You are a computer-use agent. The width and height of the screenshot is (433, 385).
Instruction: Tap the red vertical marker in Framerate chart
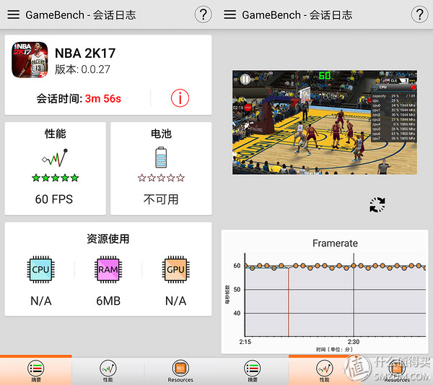pos(289,302)
